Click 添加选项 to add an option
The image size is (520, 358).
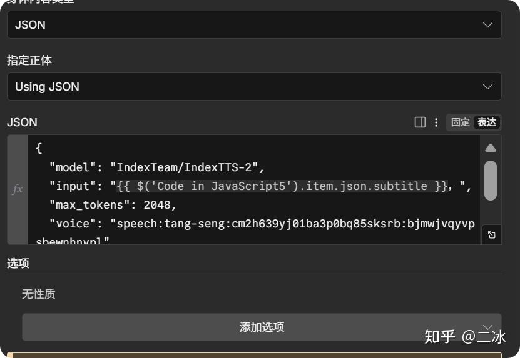(x=262, y=327)
